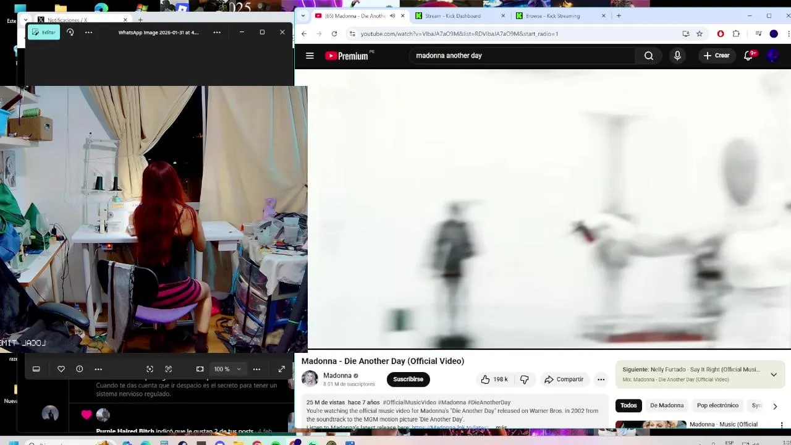791x445 pixels.
Task: Bookmark this page with star icon
Action: [x=700, y=34]
